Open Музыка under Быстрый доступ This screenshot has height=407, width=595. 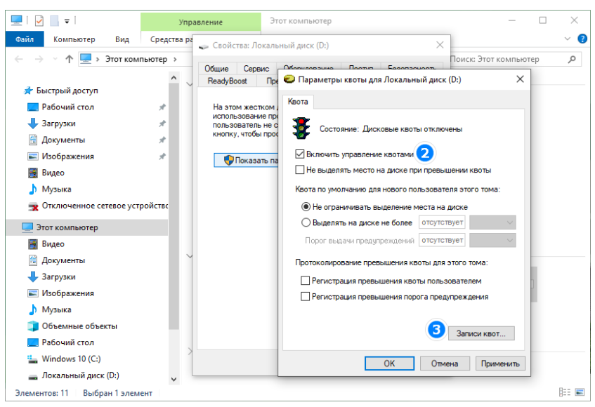click(56, 189)
